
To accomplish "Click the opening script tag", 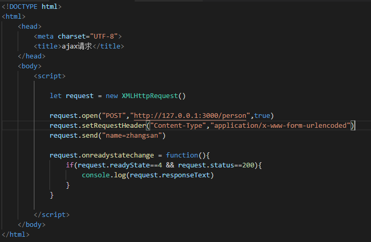I will coord(50,76).
